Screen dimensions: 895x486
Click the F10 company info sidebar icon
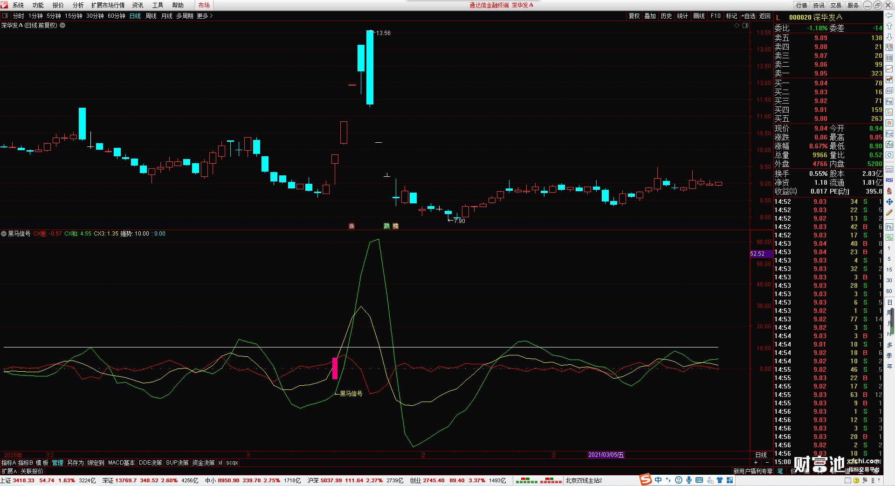click(x=889, y=101)
